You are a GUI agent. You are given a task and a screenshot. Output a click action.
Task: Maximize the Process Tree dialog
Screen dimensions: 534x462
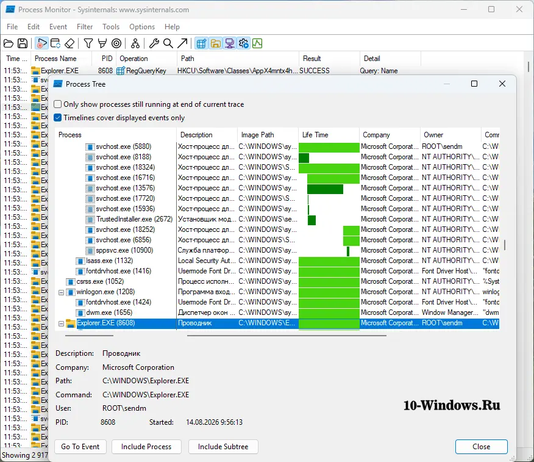point(474,84)
